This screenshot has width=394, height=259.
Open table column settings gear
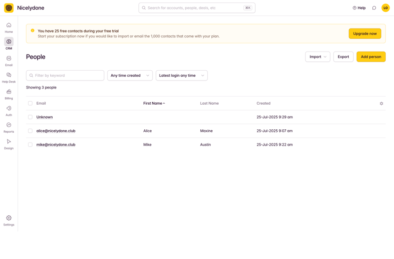(x=381, y=103)
